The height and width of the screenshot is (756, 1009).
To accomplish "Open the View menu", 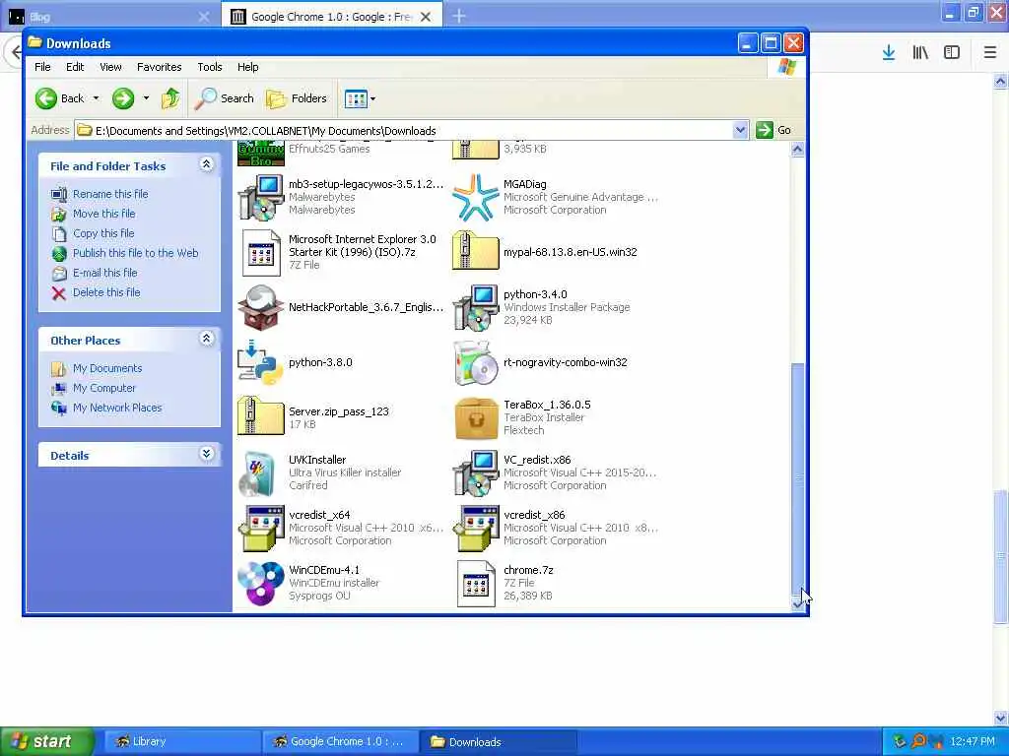I will 110,67.
